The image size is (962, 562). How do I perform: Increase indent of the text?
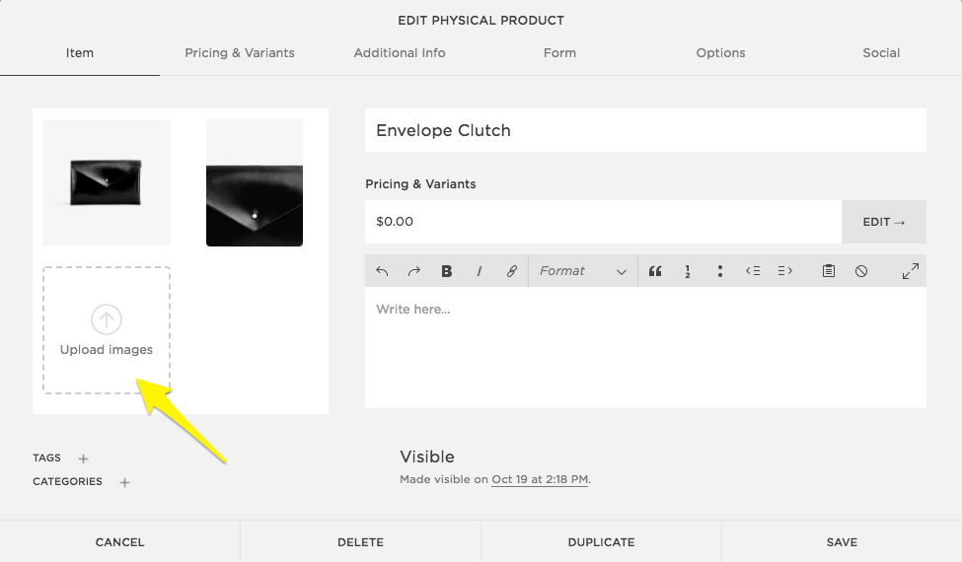coord(785,271)
